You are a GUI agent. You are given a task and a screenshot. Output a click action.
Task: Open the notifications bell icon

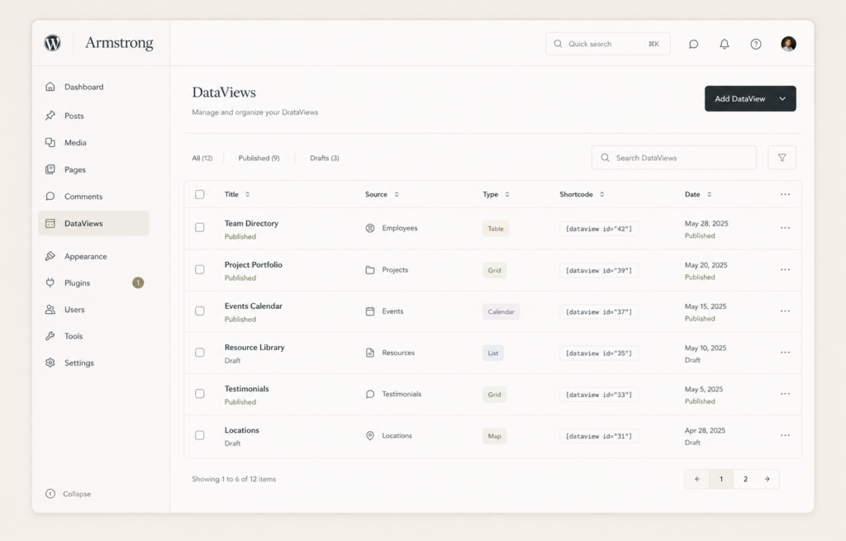[x=724, y=45]
